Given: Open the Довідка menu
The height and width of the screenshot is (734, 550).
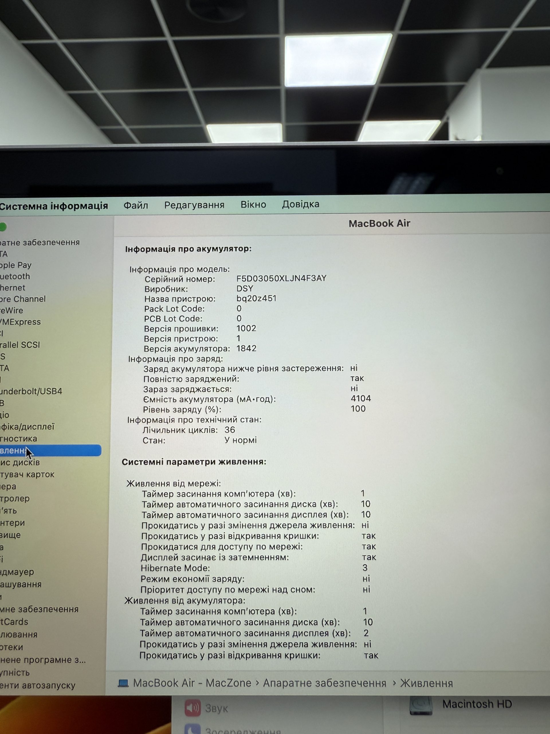Looking at the screenshot, I should tap(301, 204).
